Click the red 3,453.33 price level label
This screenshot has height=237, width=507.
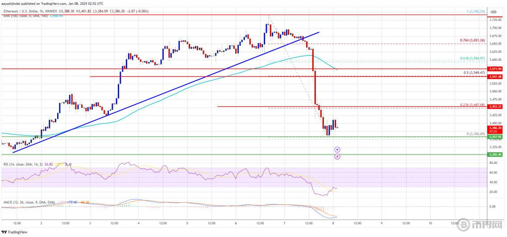(x=496, y=107)
